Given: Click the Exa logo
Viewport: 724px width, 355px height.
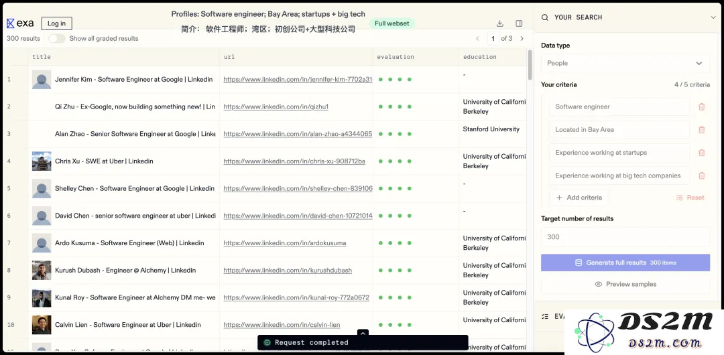Looking at the screenshot, I should pos(20,23).
